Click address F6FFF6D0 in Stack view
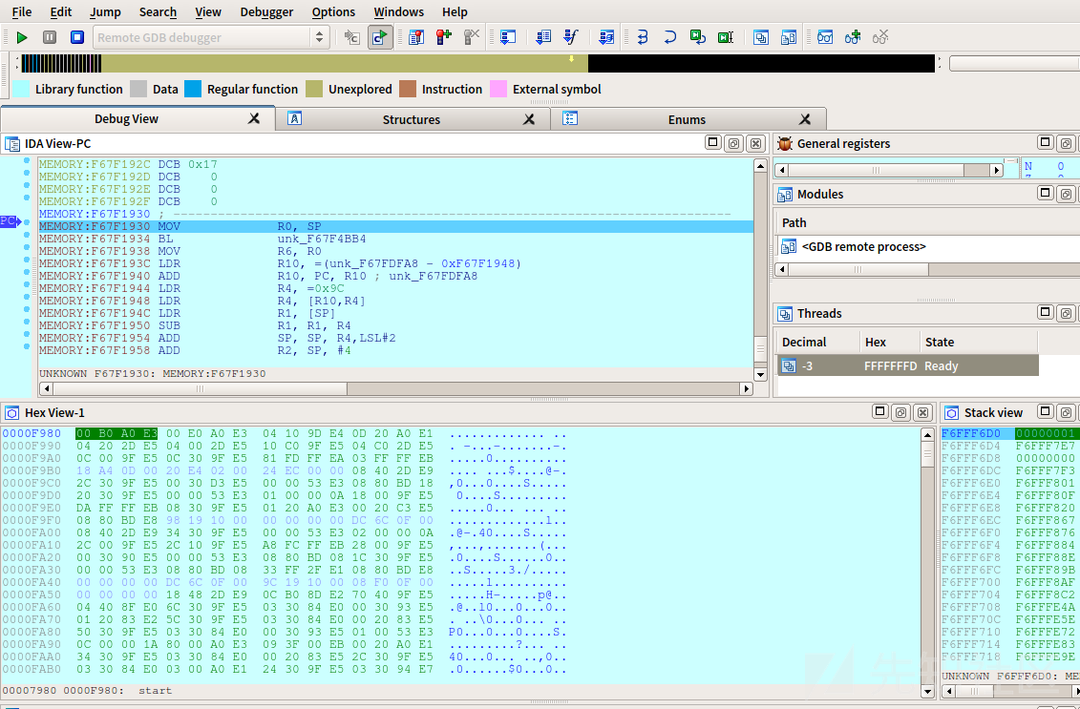Screen dimensions: 1080x709 pos(968,432)
